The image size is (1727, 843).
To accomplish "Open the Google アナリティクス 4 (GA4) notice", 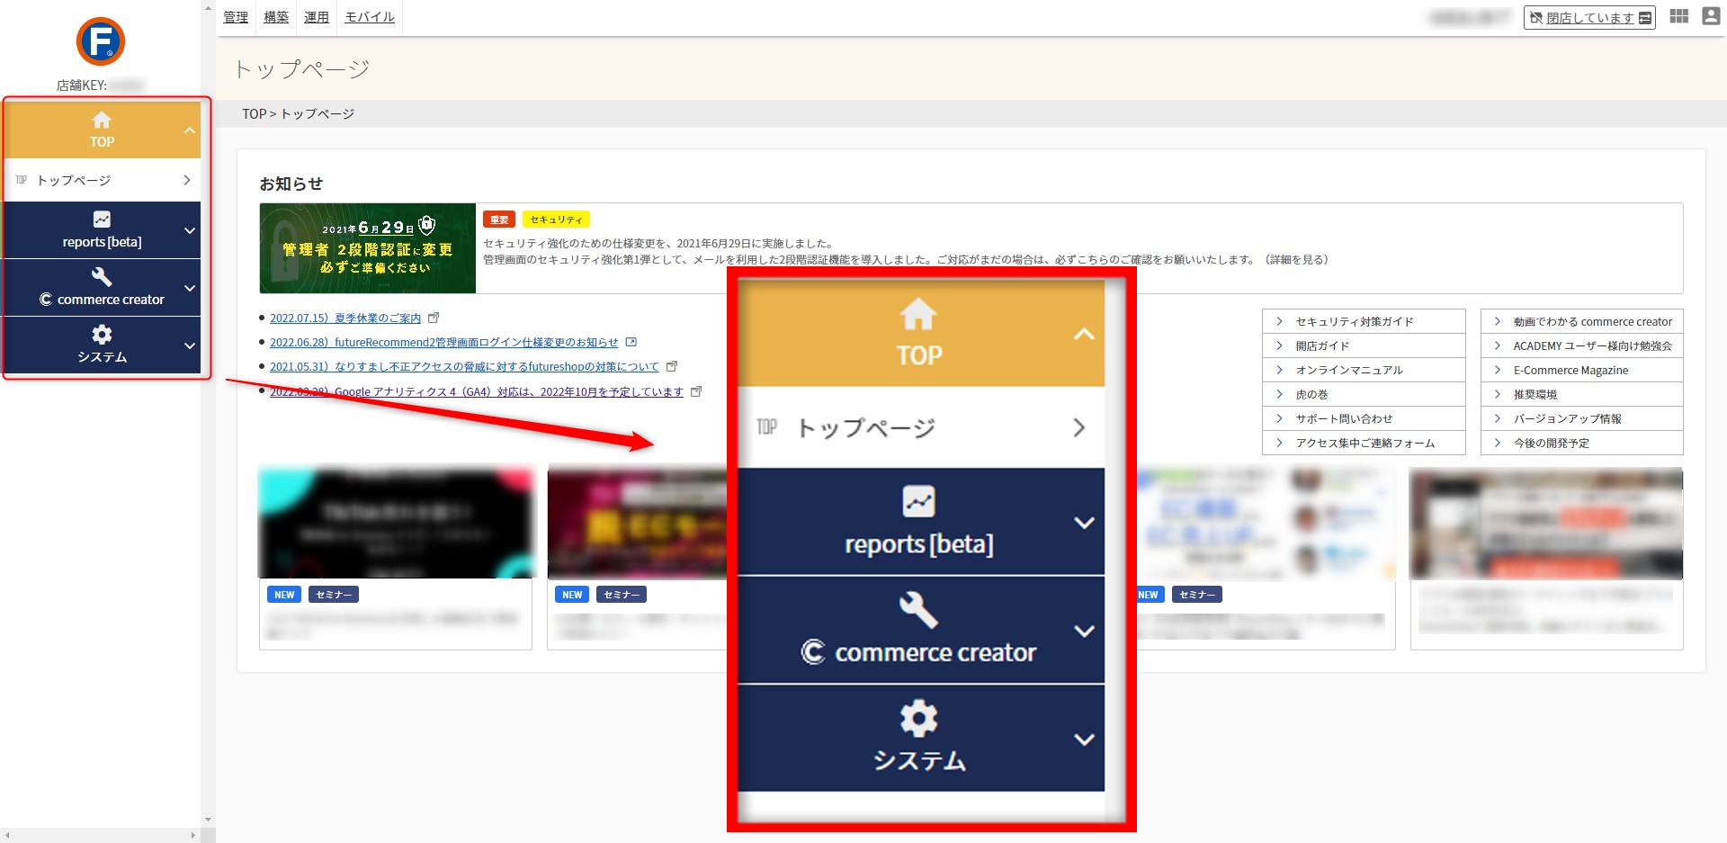I will [477, 391].
